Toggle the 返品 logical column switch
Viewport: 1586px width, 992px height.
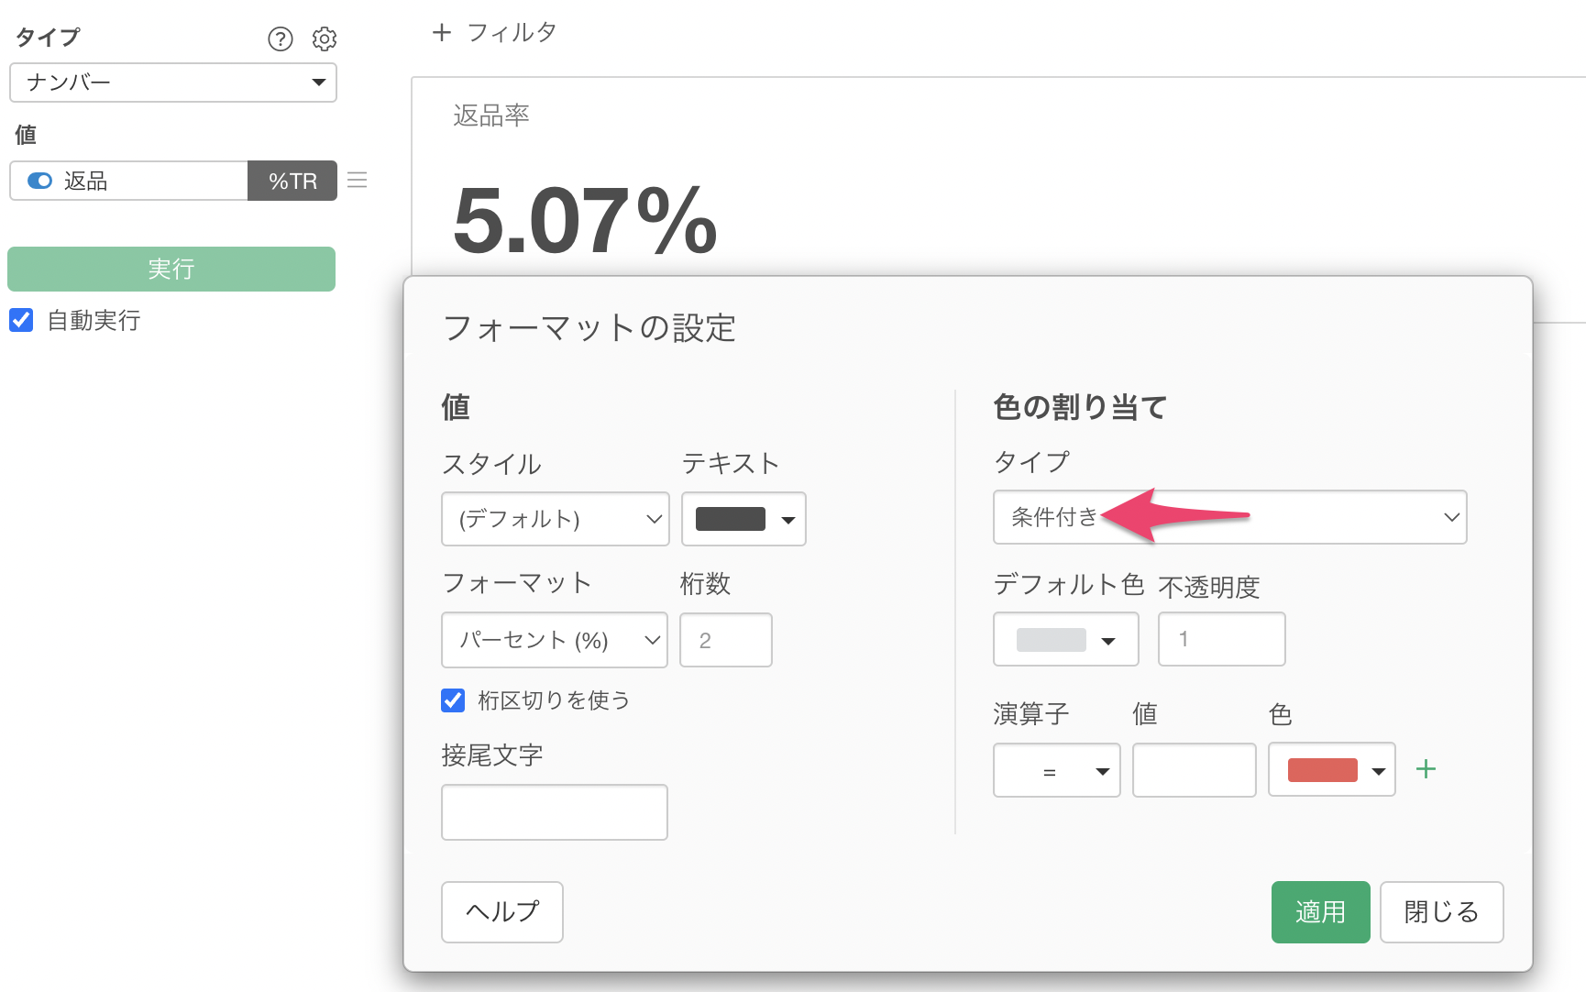[x=40, y=181]
